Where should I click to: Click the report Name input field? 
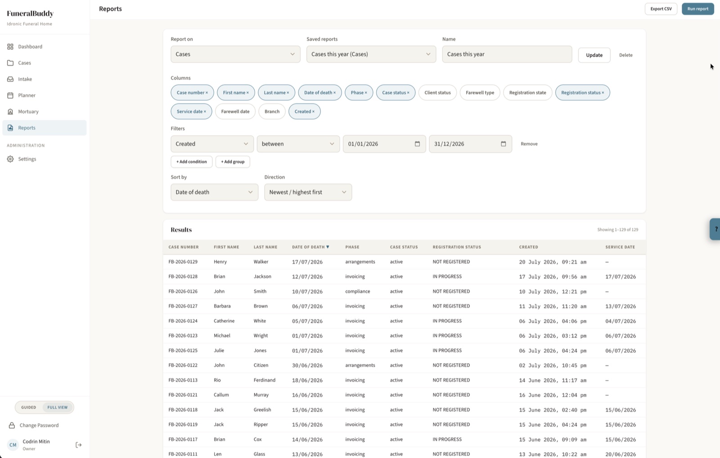507,54
